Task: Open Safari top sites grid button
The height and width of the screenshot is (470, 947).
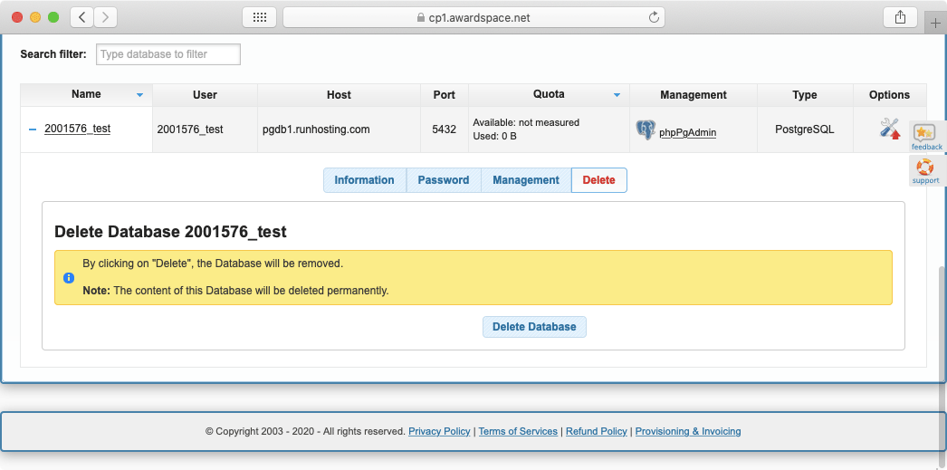Action: pos(259,17)
